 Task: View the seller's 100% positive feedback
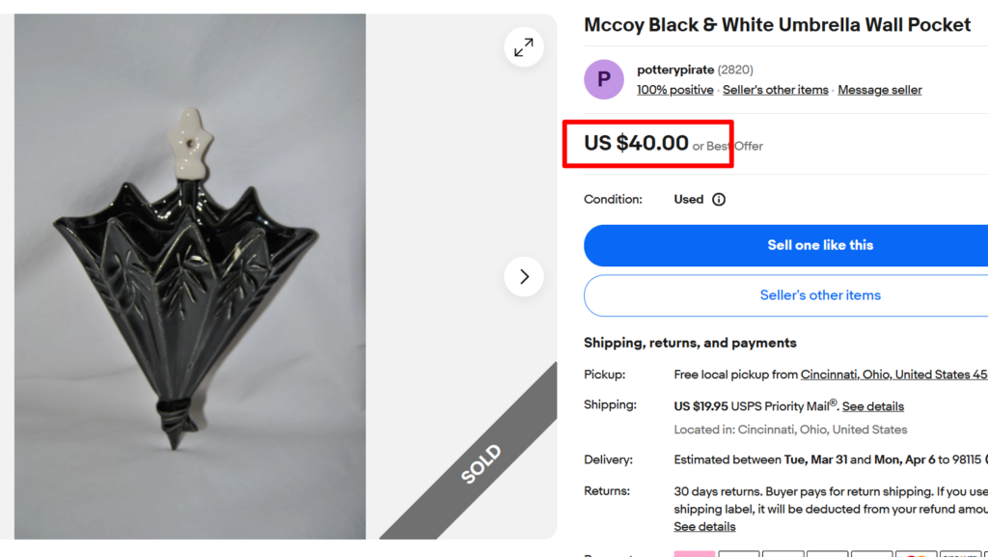click(x=675, y=90)
